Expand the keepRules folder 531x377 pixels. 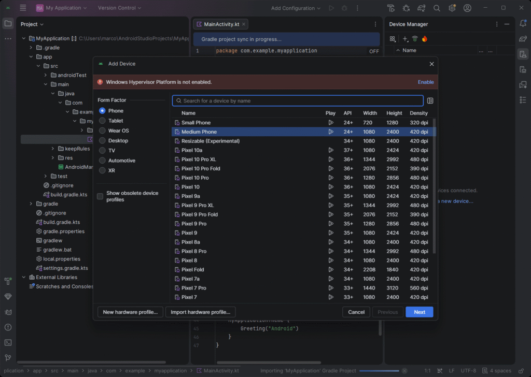[53, 149]
